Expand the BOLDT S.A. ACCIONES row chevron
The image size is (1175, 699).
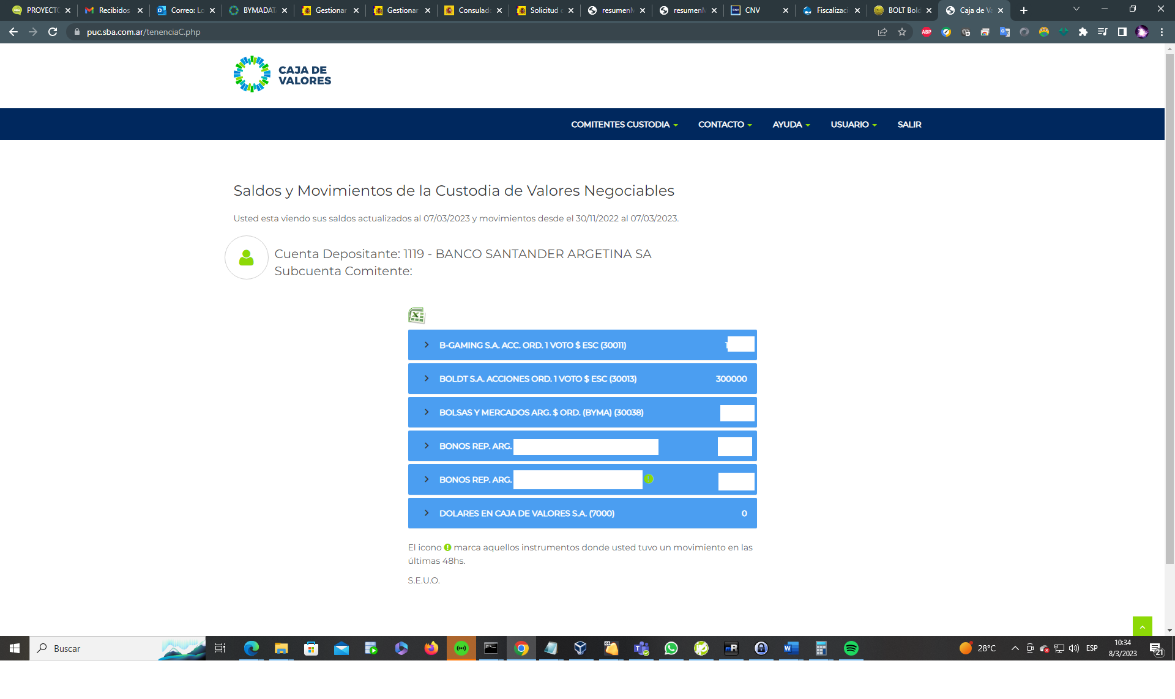pyautogui.click(x=427, y=379)
